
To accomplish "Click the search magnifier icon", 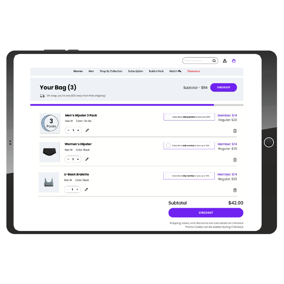I will pos(214,61).
